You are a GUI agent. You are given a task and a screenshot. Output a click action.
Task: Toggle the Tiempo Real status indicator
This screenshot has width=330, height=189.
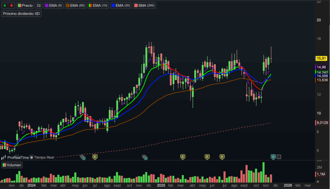(x=32, y=157)
